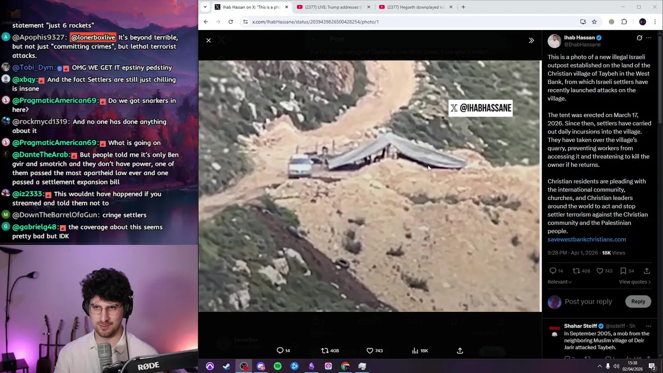
Task: Open the more options menu on Ihab Hassan's post
Action: point(648,38)
